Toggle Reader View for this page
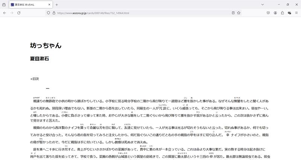The height and width of the screenshot is (160, 301). (233, 13)
